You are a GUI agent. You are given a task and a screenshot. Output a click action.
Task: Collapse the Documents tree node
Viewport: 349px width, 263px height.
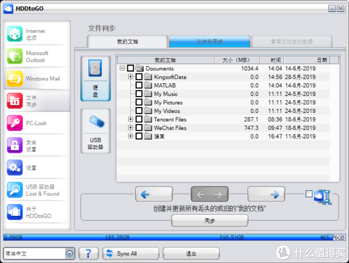click(x=122, y=68)
